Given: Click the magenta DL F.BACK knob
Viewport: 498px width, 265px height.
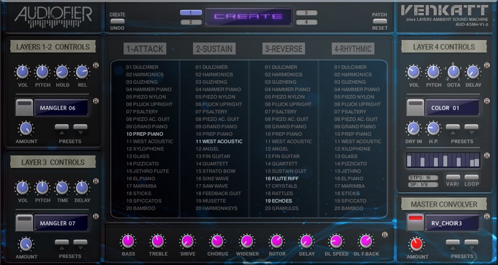Looking at the screenshot, I should pos(366,242).
